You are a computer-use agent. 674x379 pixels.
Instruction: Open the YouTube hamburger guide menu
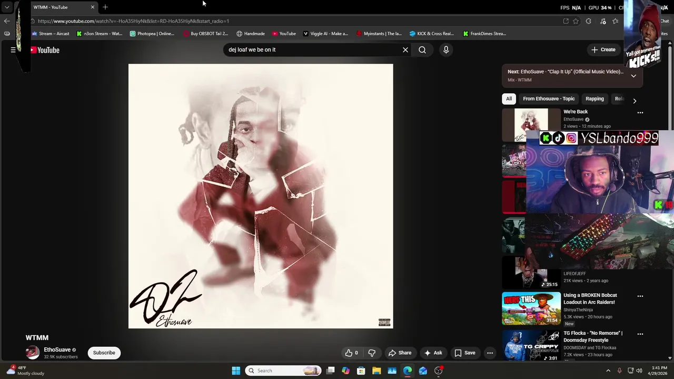[13, 50]
